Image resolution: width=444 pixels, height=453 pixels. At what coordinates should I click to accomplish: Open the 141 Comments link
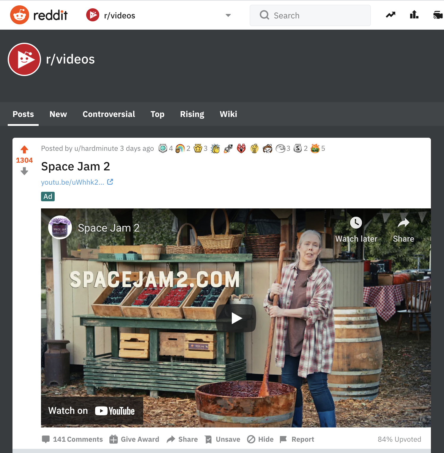[73, 439]
